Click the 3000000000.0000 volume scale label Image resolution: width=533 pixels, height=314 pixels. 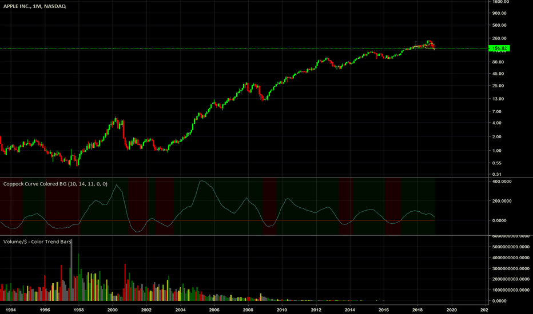click(511, 268)
